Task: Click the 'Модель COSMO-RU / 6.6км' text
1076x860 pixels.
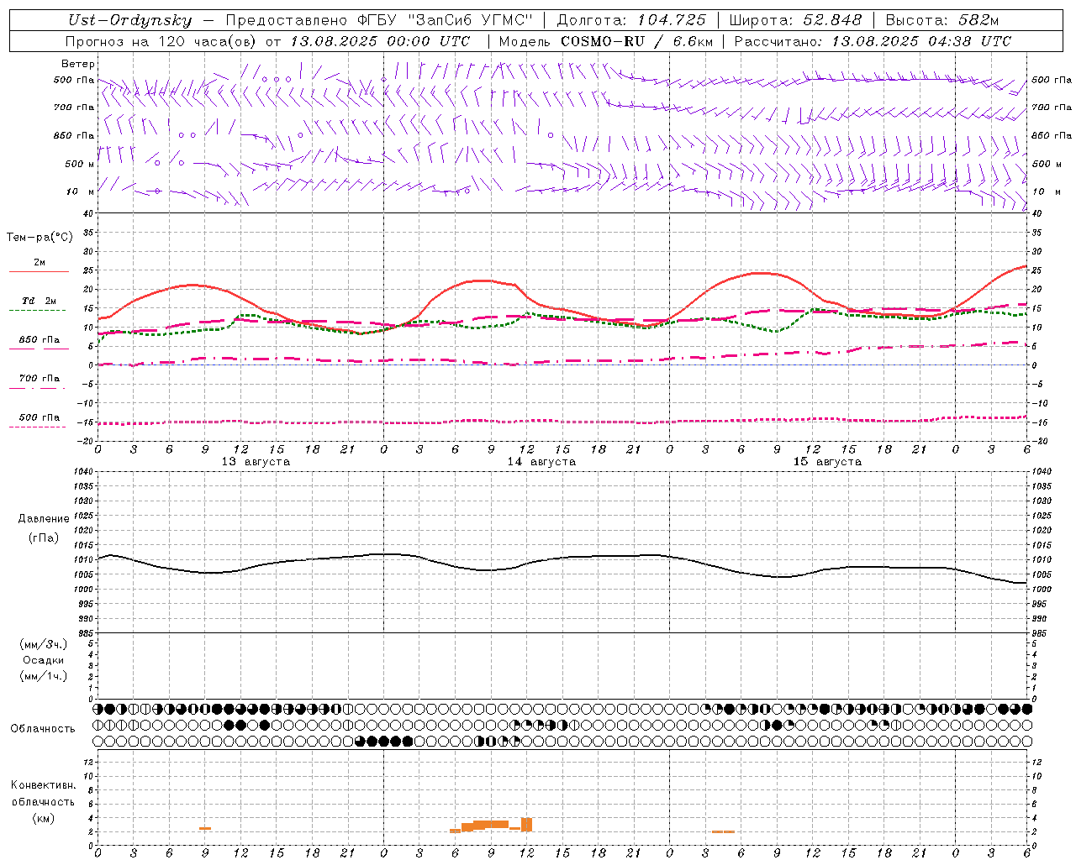Action: pyautogui.click(x=606, y=41)
